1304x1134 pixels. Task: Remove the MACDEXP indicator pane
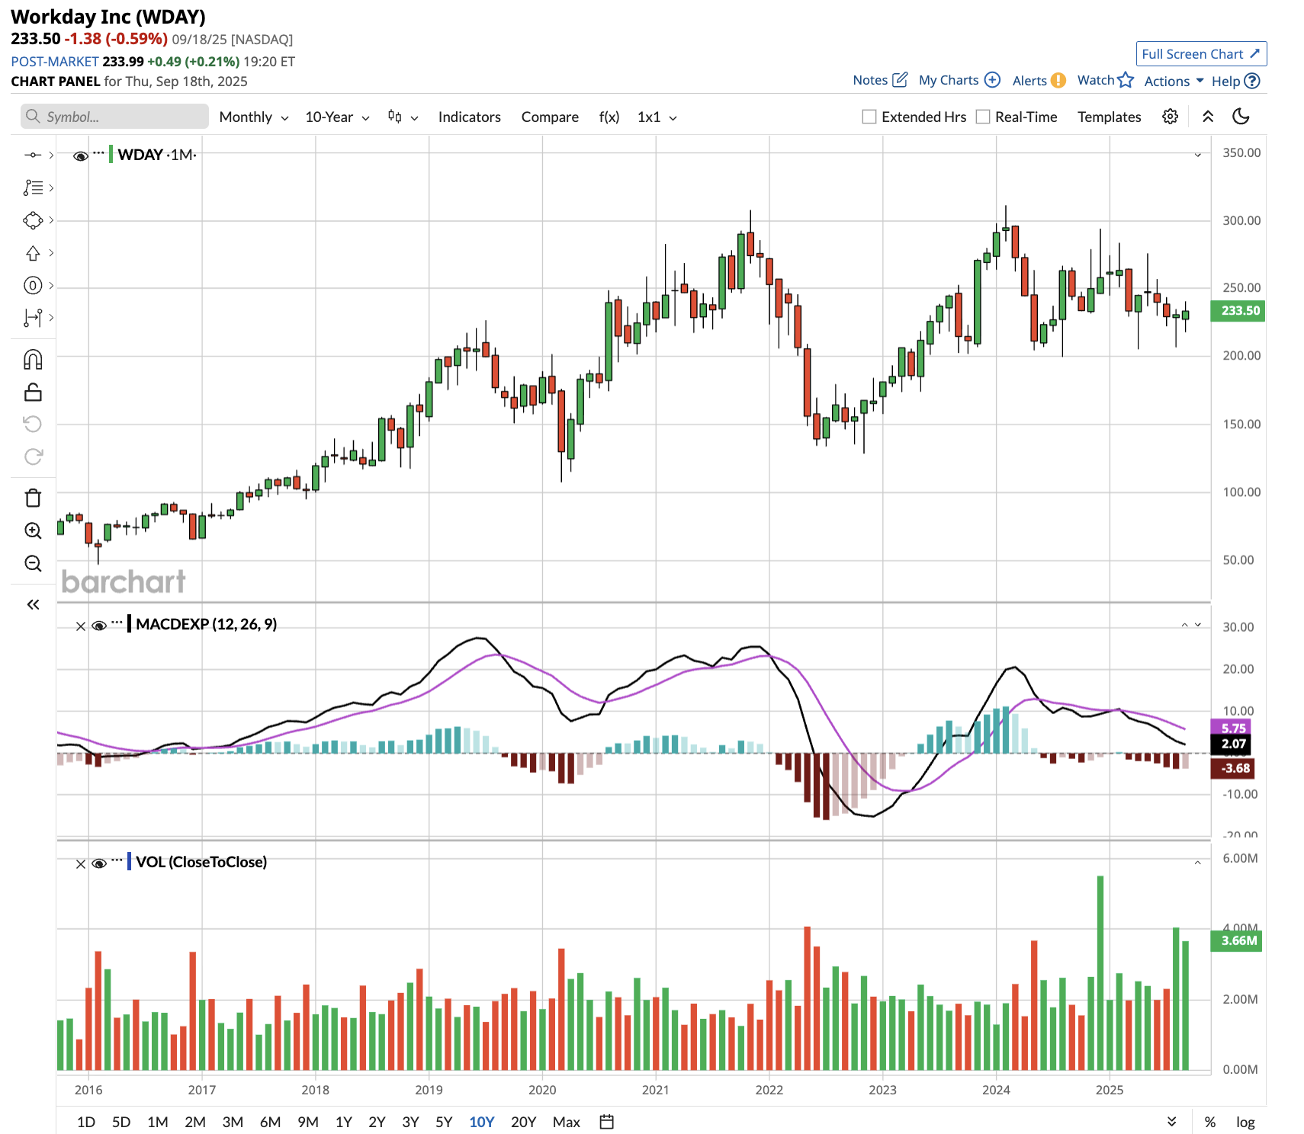(x=81, y=626)
